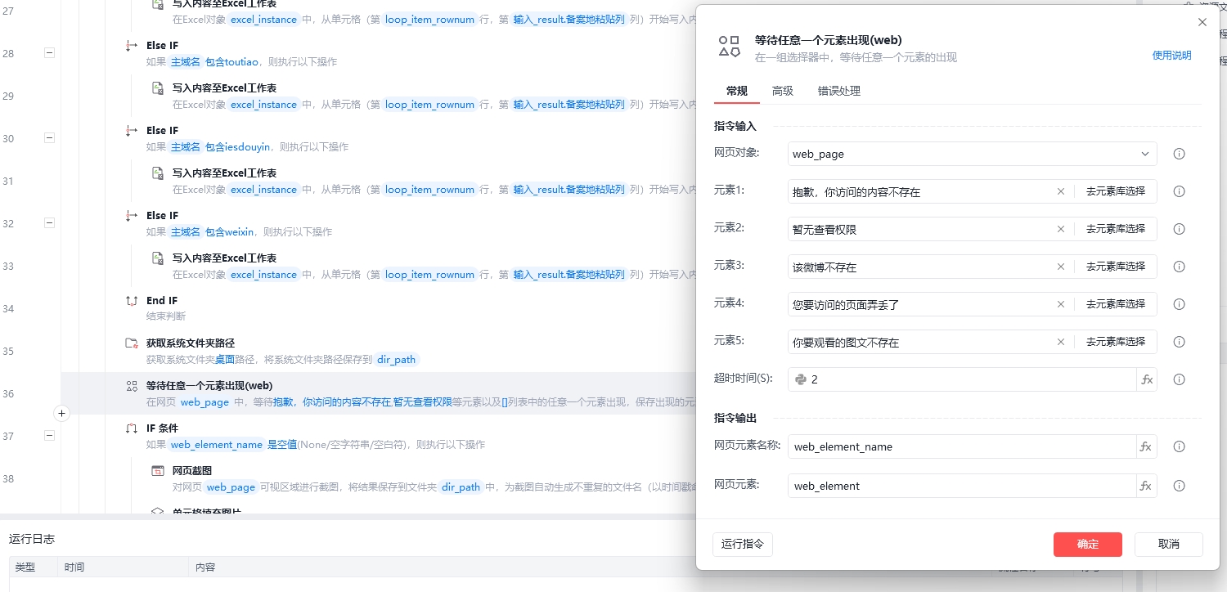The image size is (1227, 592).
Task: Click 去元素库选择 for 元素2
Action: [1115, 229]
